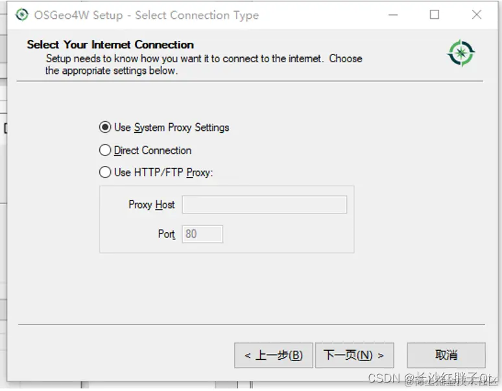Maximize the OSGeo4W Setup window
502x391 pixels.
click(x=435, y=15)
